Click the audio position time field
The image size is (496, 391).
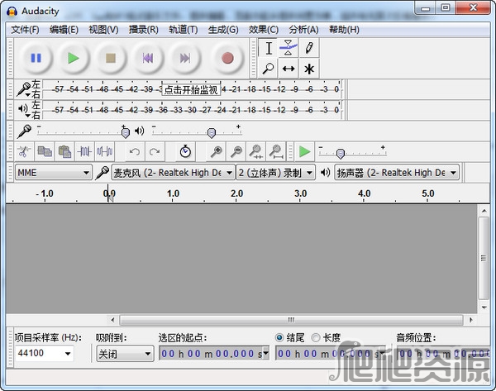[442, 353]
